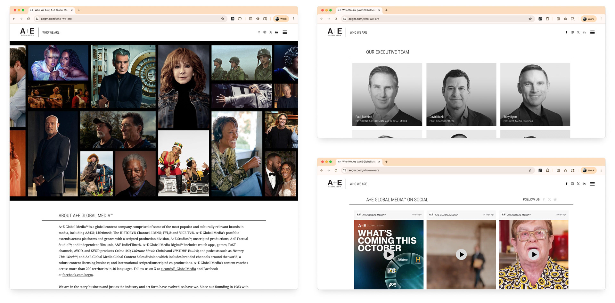615x303 pixels.
Task: Reload the page in the left window
Action: (29, 19)
